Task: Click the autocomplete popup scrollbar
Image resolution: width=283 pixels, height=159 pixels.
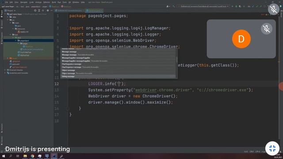Action: tap(177, 60)
